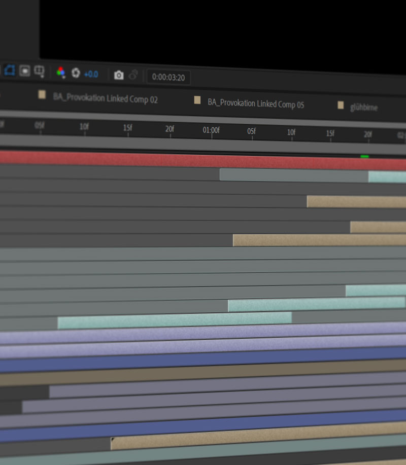The height and width of the screenshot is (465, 406).
Task: Open the glühbirne composition tab
Action: coord(363,108)
